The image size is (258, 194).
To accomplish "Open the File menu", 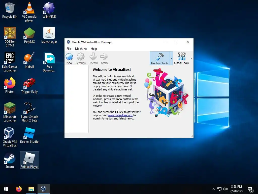I will click(x=69, y=49).
